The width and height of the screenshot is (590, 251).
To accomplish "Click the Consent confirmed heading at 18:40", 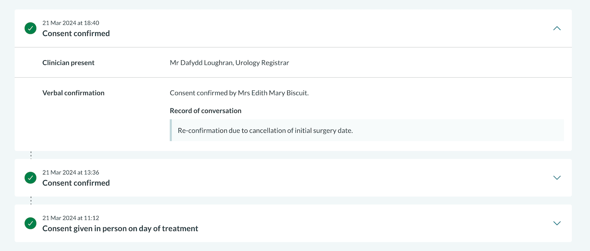I will (x=76, y=33).
